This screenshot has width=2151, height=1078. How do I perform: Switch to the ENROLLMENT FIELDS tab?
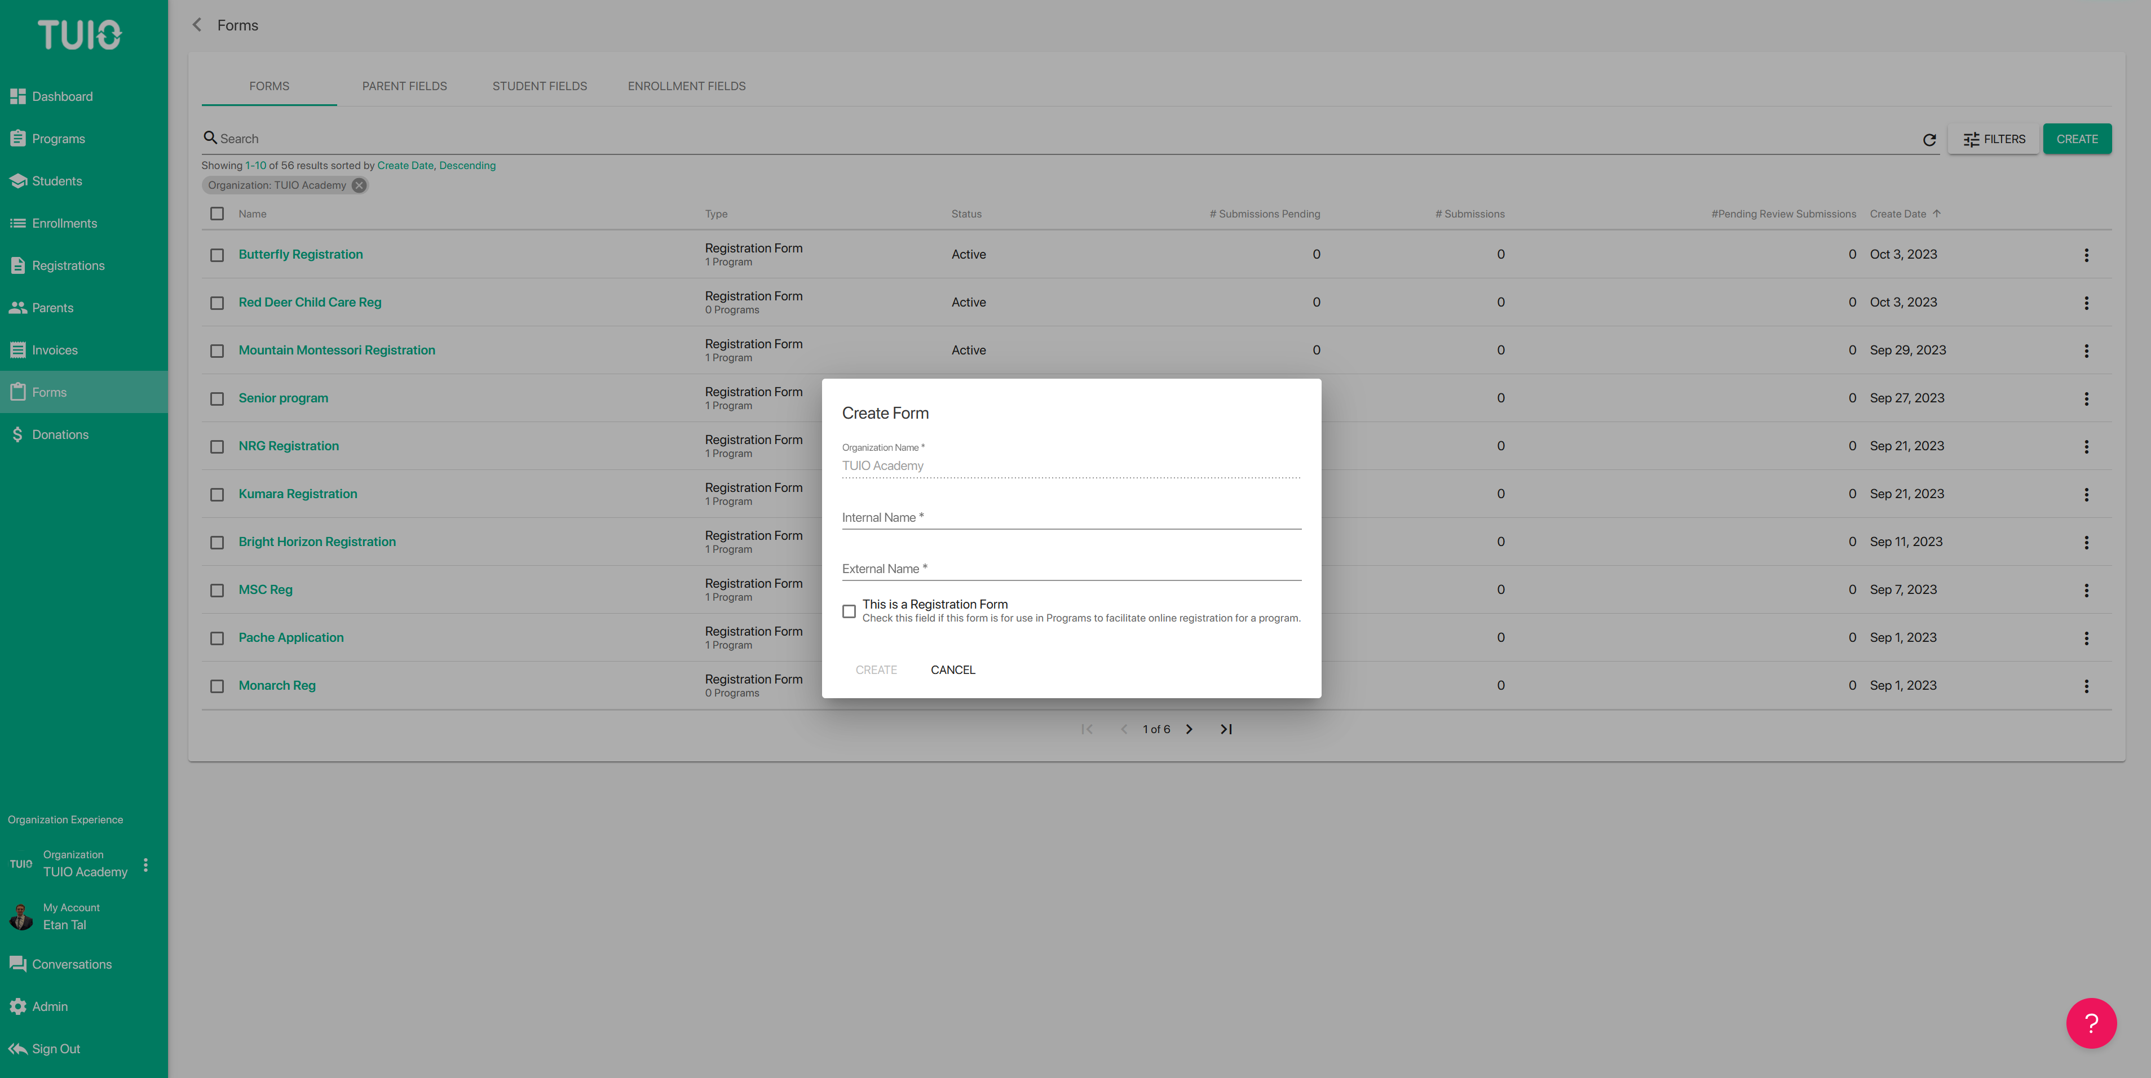pyautogui.click(x=686, y=86)
